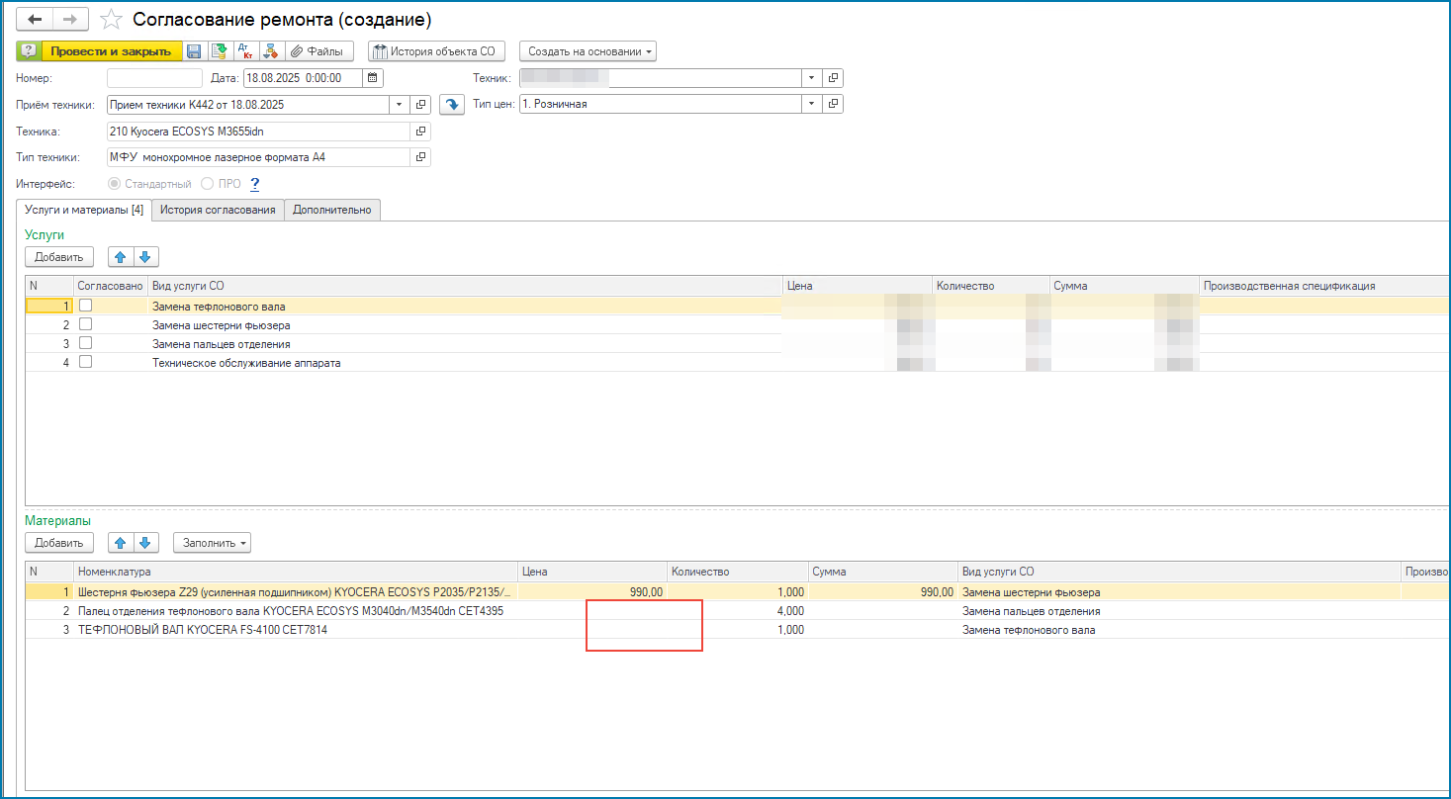
Task: Switch to История согласования tab
Action: click(218, 210)
